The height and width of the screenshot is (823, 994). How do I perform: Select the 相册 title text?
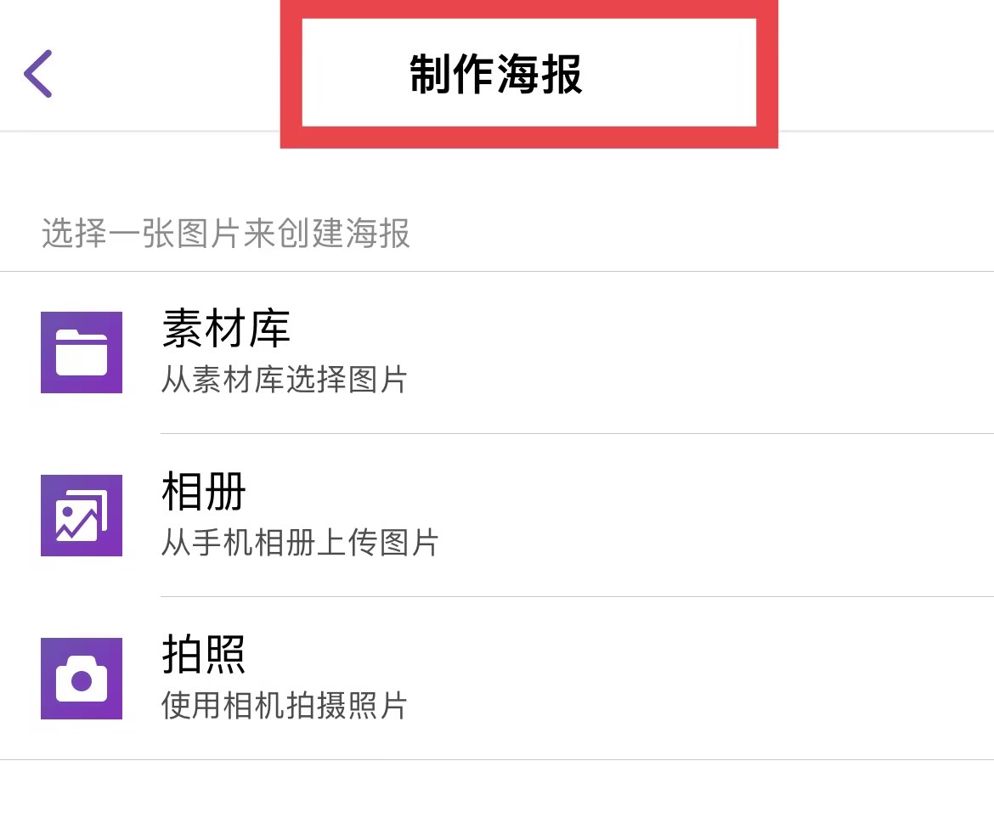click(204, 492)
